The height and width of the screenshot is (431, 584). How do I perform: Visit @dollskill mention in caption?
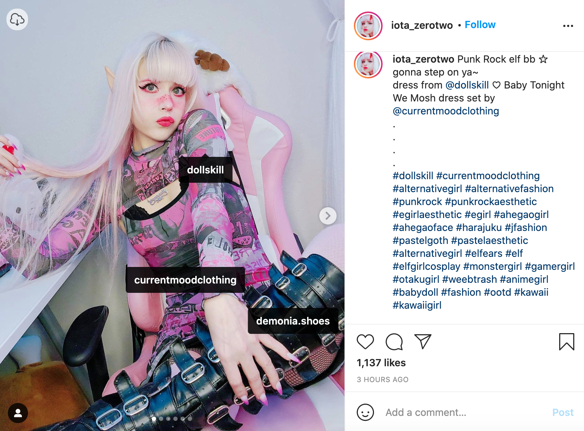[467, 85]
